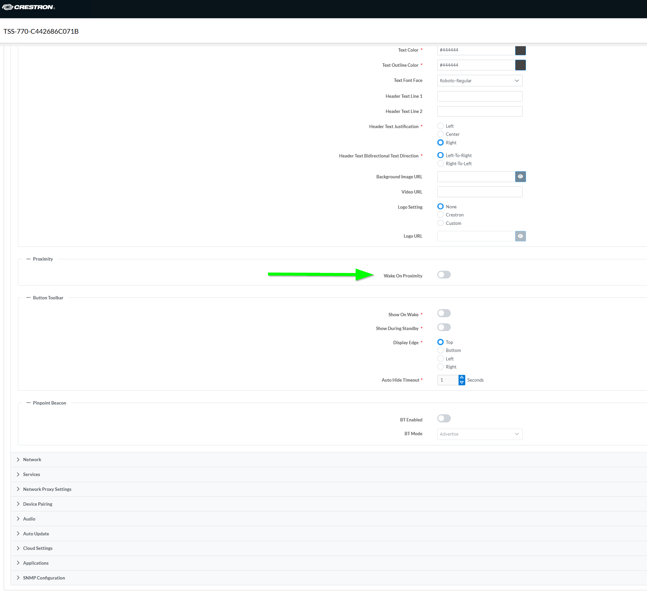Screen dimensions: 647x593
Task: Increase Auto Hide Timeout with up arrow
Action: (x=462, y=378)
